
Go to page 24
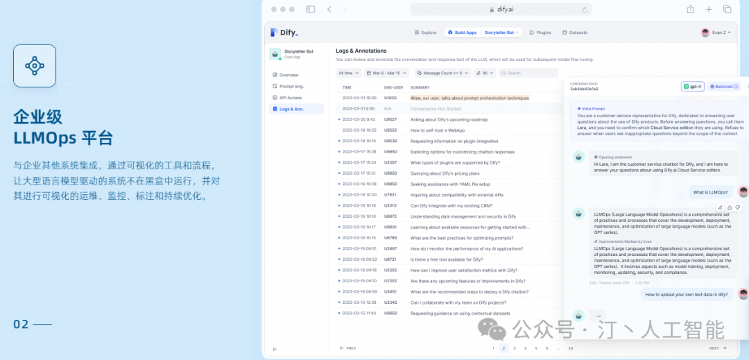[570, 348]
